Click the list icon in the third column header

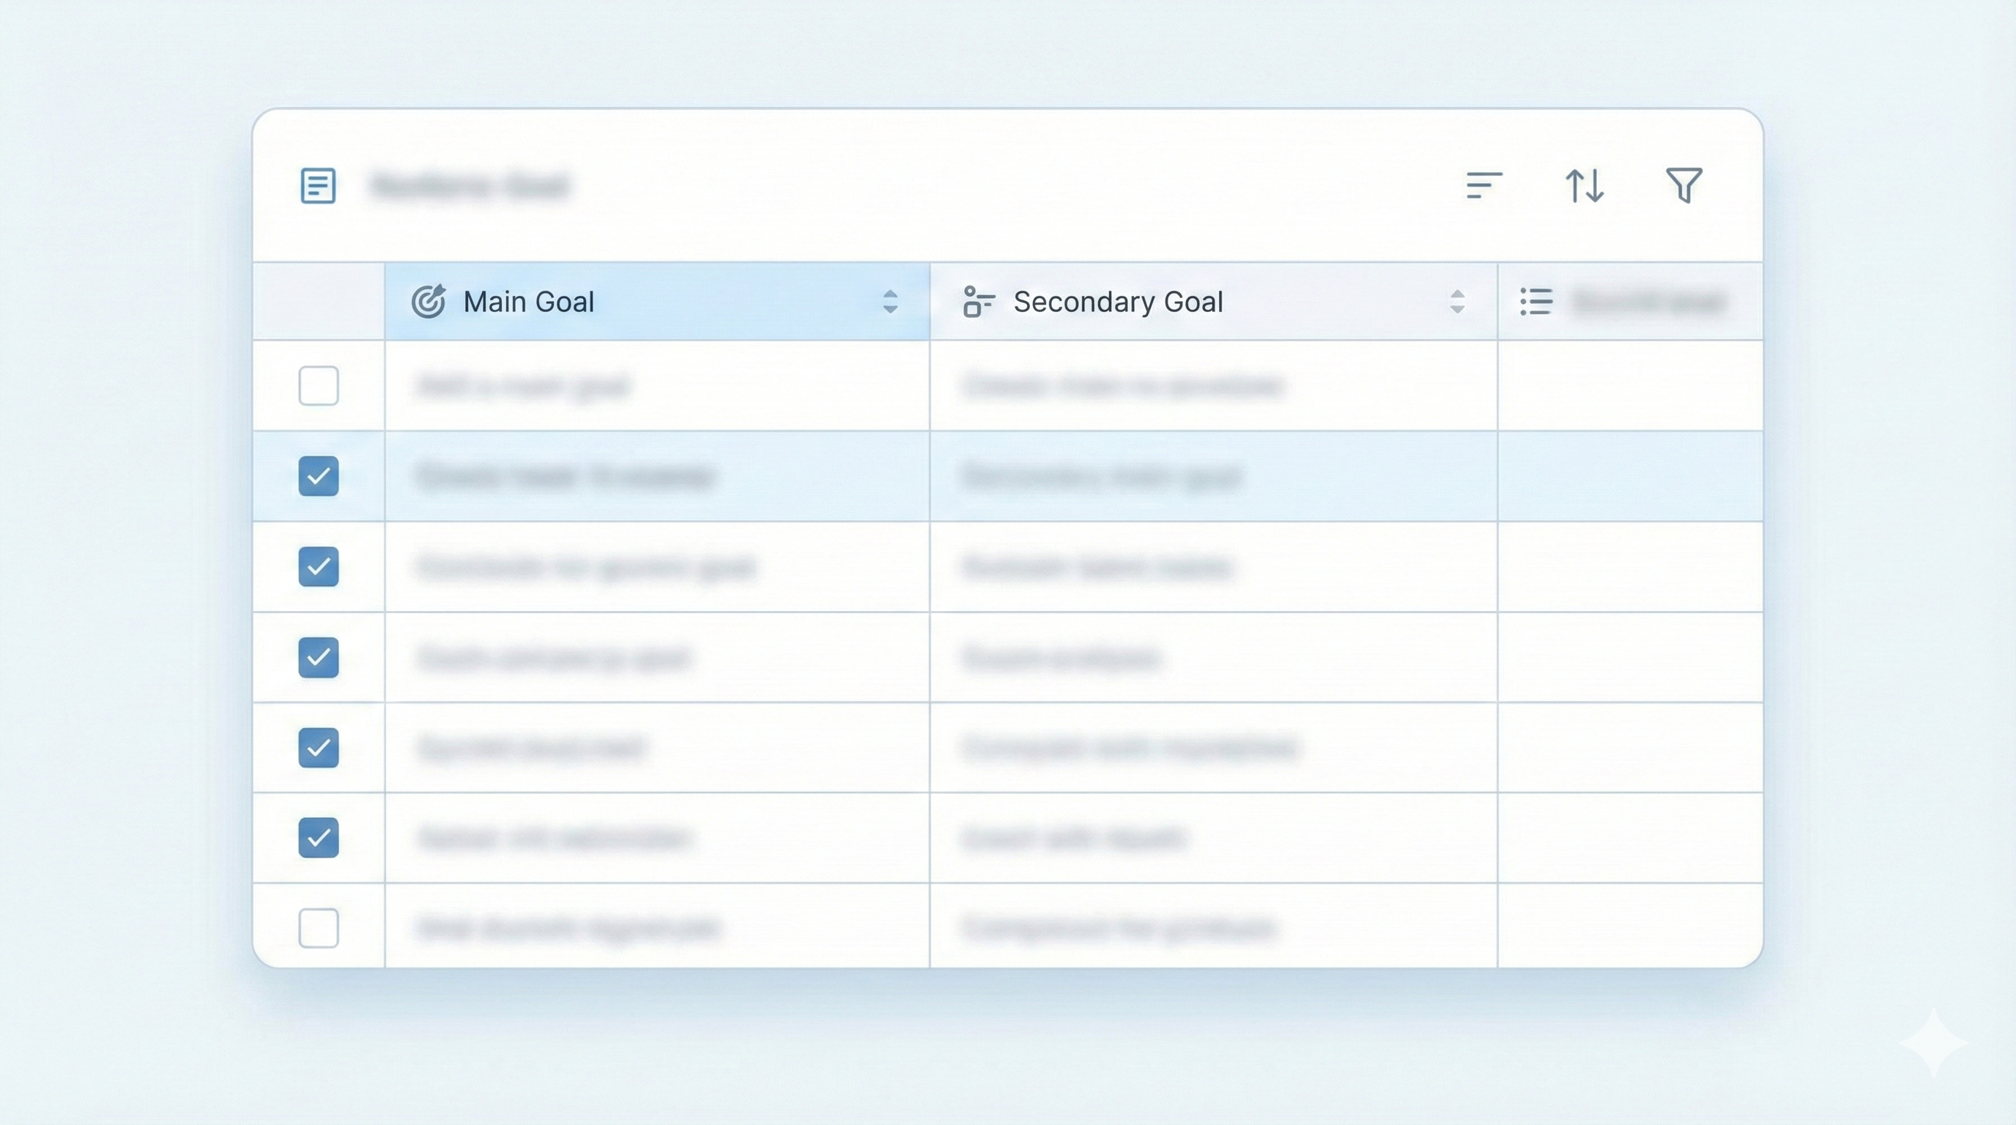(x=1535, y=301)
